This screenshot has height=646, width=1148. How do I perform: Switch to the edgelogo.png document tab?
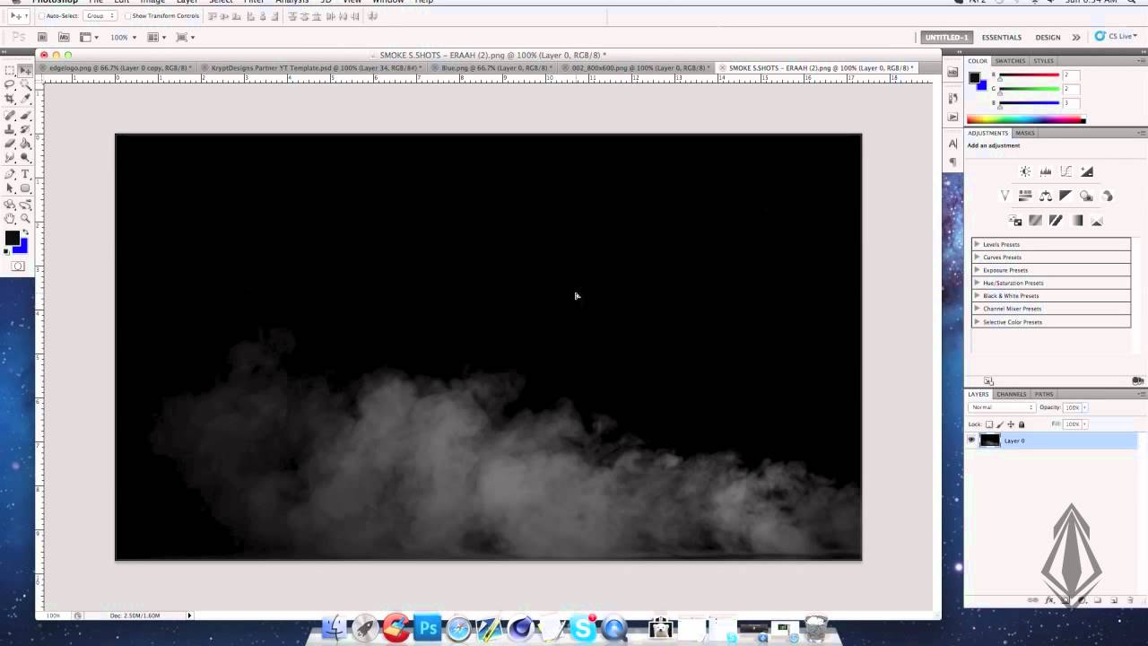point(118,67)
